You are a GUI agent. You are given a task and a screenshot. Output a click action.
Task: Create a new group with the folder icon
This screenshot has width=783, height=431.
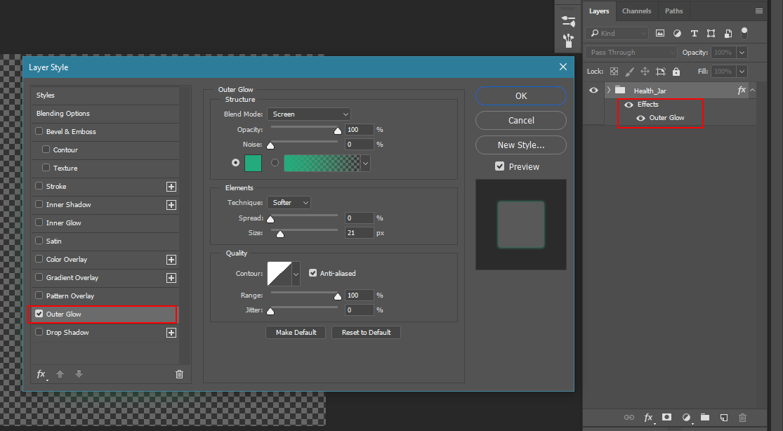click(705, 418)
